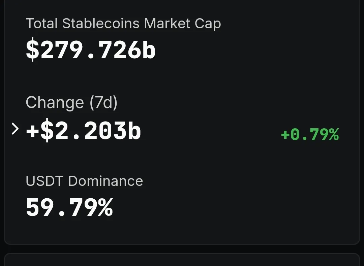Tap the word USDT in Dominance label
Image resolution: width=364 pixels, height=266 pixels.
44,181
